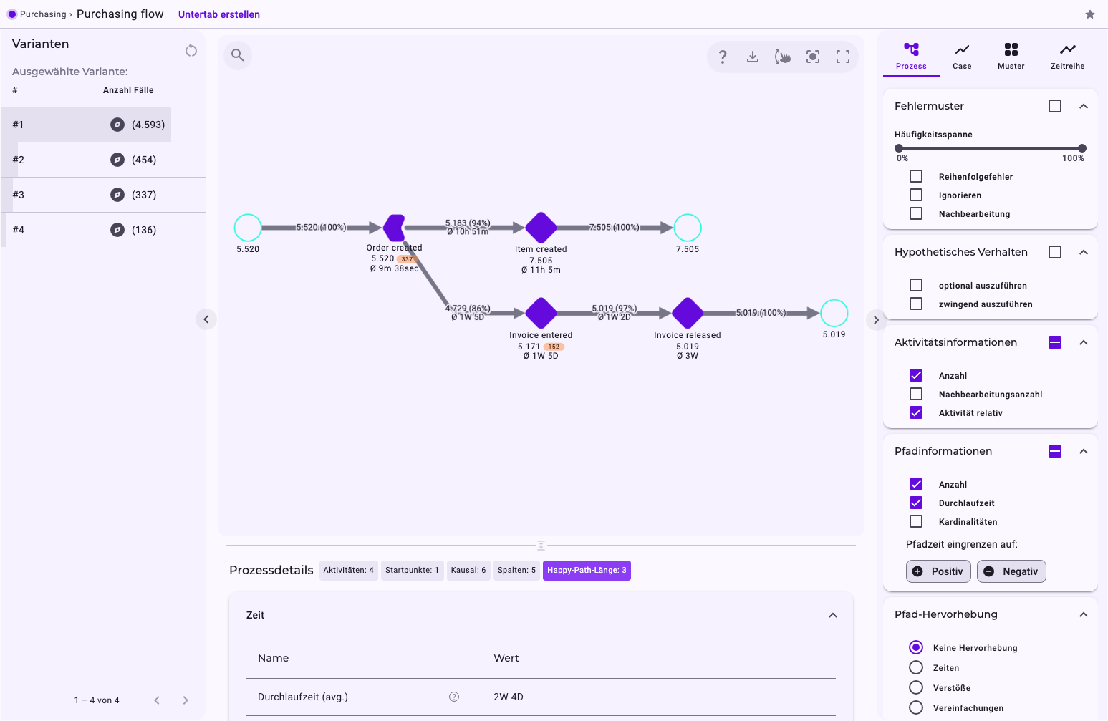The height and width of the screenshot is (721, 1108).
Task: Collapse the Zeit details panel
Action: pos(833,615)
